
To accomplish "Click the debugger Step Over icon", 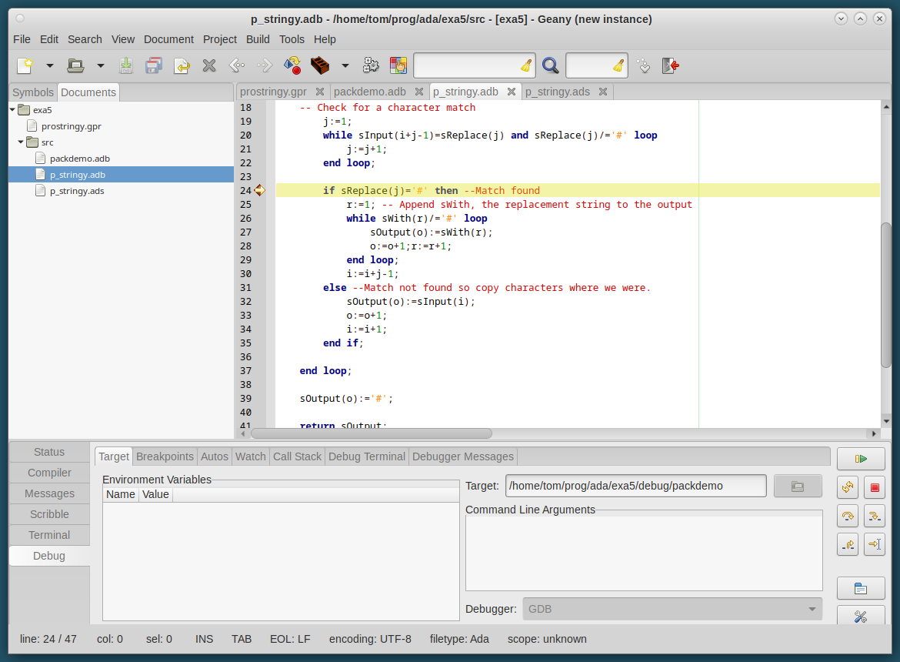I will click(x=848, y=516).
